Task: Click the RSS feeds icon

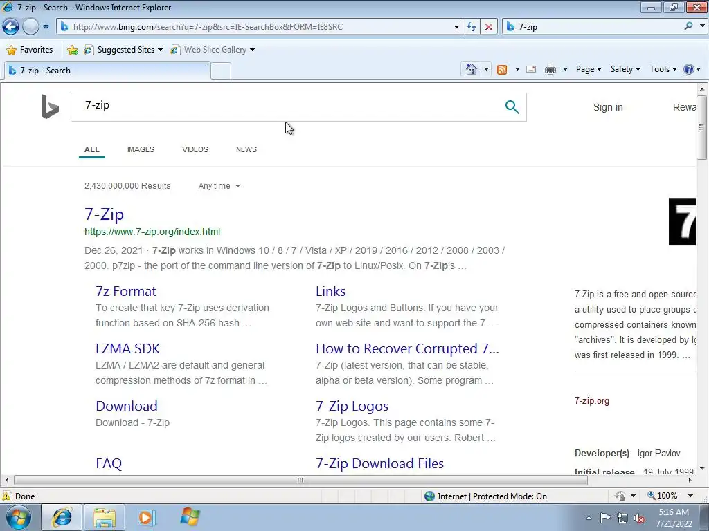Action: (502, 69)
